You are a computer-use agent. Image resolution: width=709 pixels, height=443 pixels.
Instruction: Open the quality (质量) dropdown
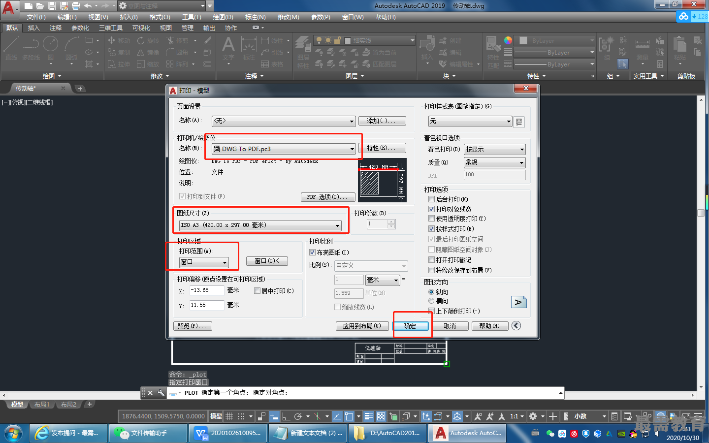(x=495, y=162)
